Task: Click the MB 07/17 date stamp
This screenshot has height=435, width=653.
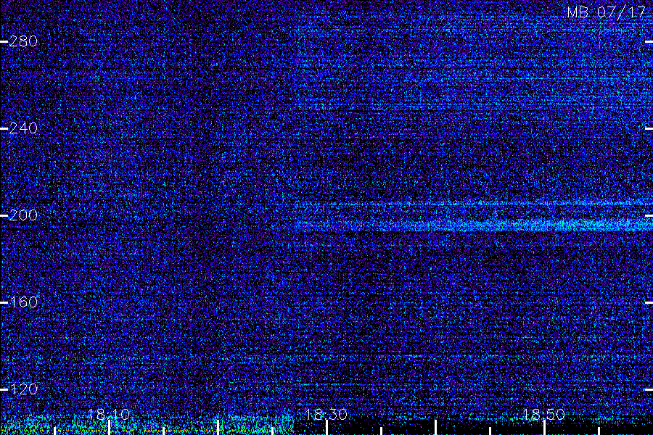Action: click(607, 12)
